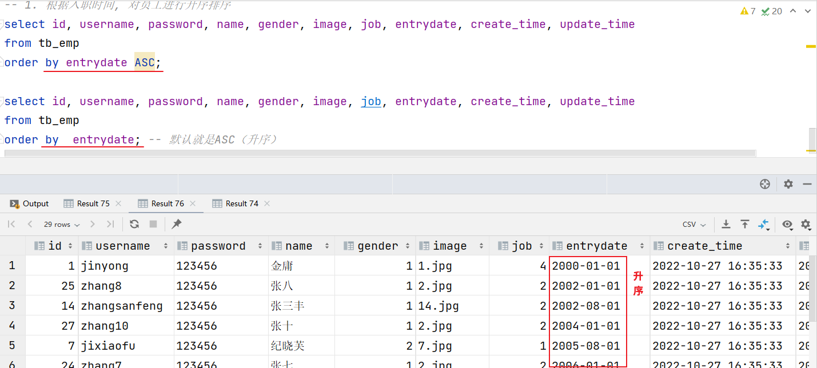
Task: Reload the result grid data
Action: pyautogui.click(x=134, y=224)
